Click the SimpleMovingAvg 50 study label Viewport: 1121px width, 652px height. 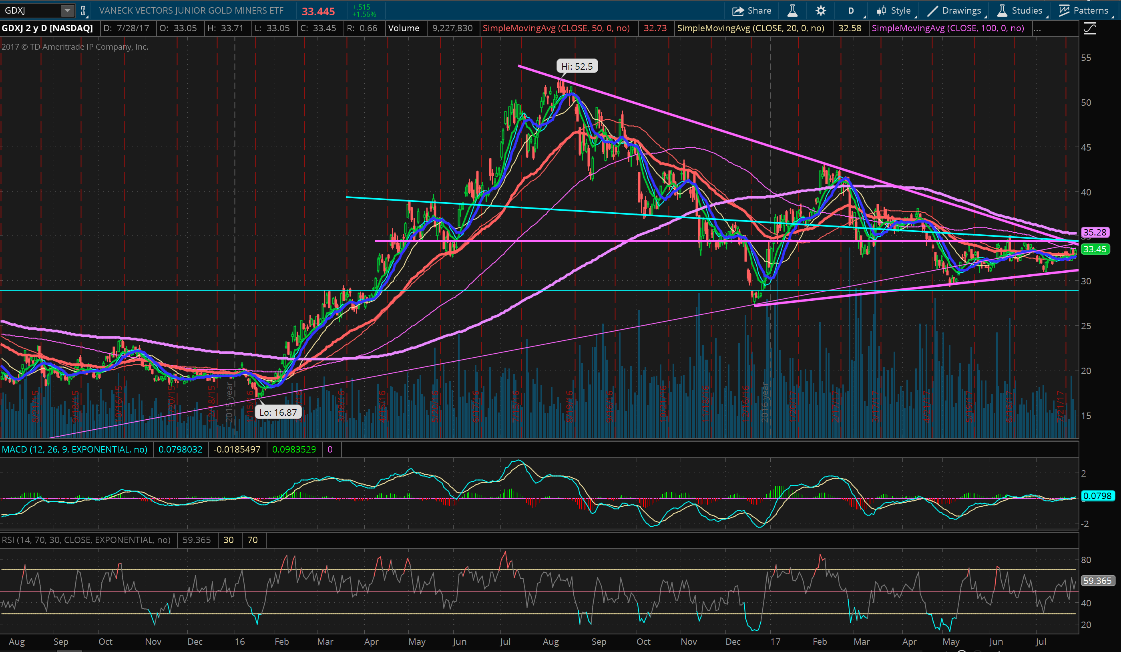coord(556,28)
